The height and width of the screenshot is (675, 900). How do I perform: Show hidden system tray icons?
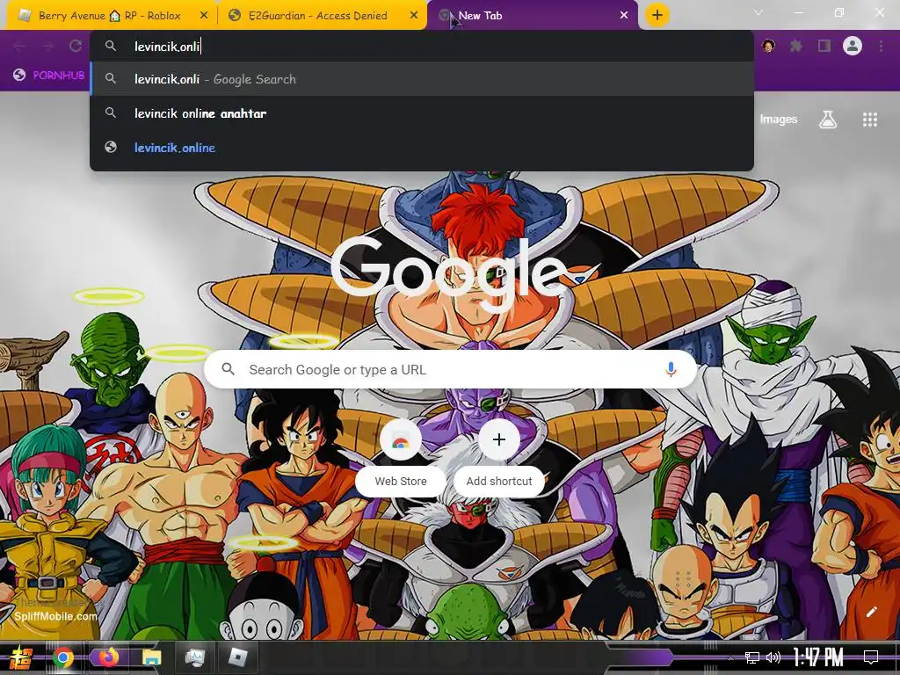point(730,657)
